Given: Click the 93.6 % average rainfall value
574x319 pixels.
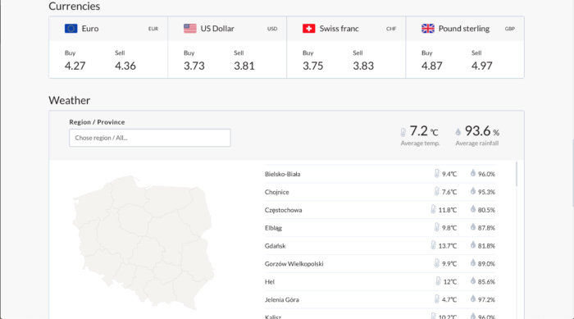Looking at the screenshot, I should pos(482,131).
